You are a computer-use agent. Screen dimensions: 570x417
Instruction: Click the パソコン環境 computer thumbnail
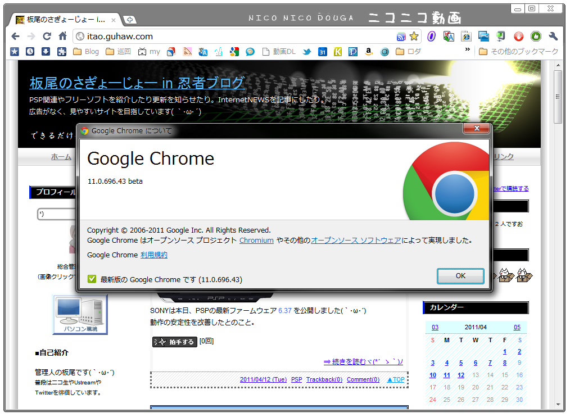(80, 315)
